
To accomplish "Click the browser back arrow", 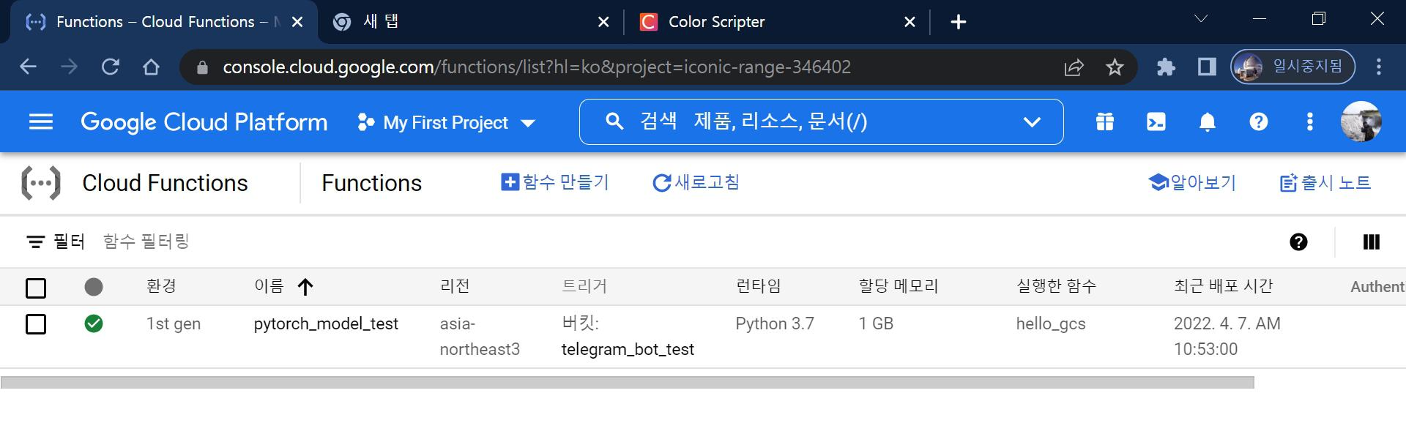I will tap(28, 67).
